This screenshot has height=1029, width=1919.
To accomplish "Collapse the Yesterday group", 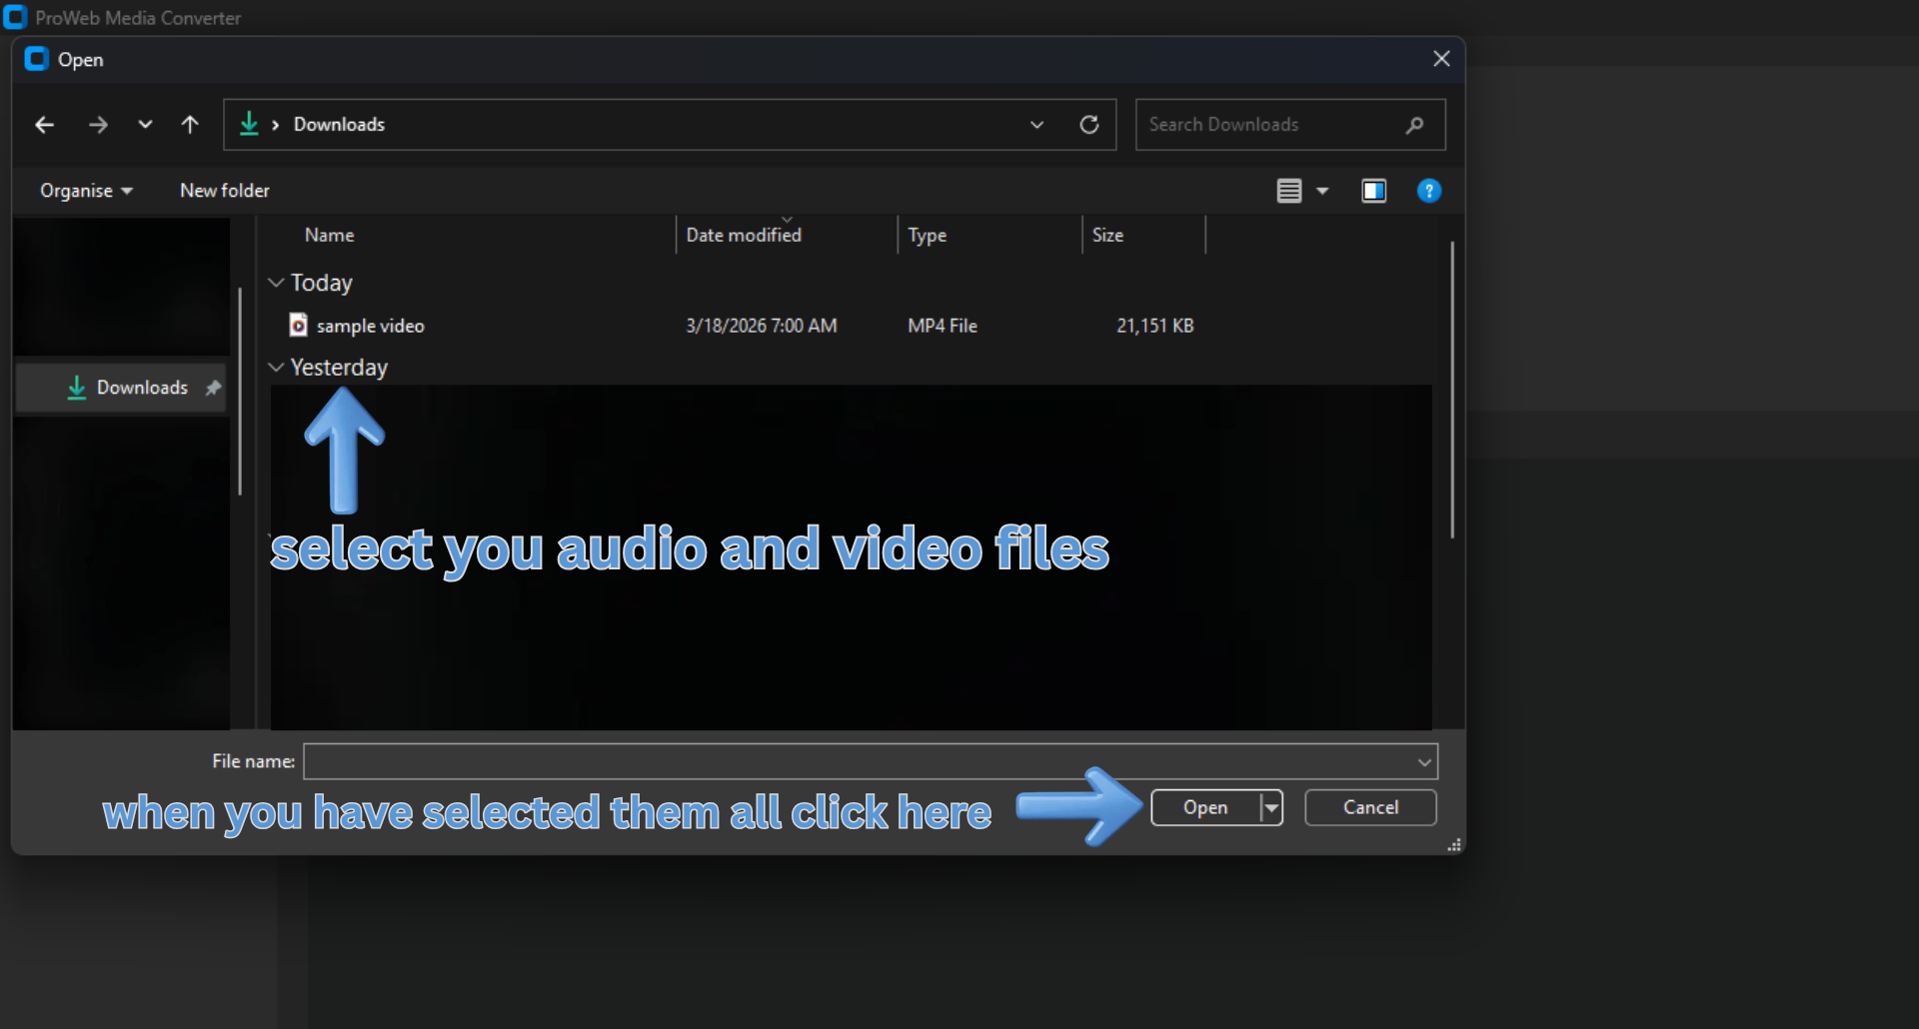I will 276,367.
